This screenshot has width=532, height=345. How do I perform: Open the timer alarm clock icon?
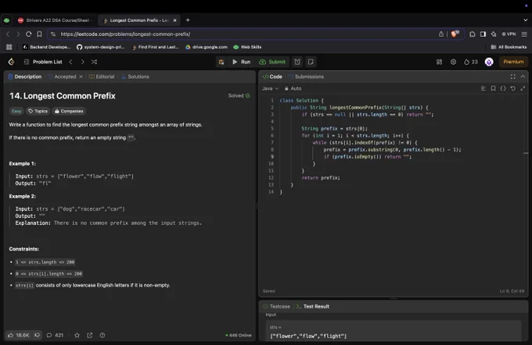pyautogui.click(x=297, y=62)
